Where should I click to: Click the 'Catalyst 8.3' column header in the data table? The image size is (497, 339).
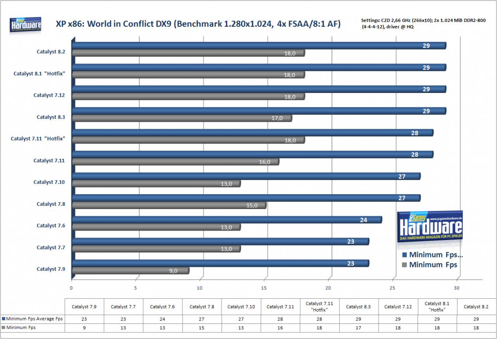point(359,307)
